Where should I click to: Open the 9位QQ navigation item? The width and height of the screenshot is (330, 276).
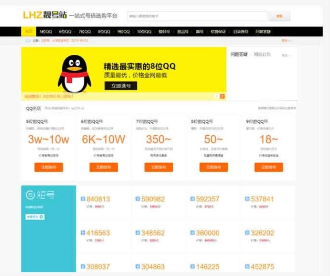click(x=123, y=32)
